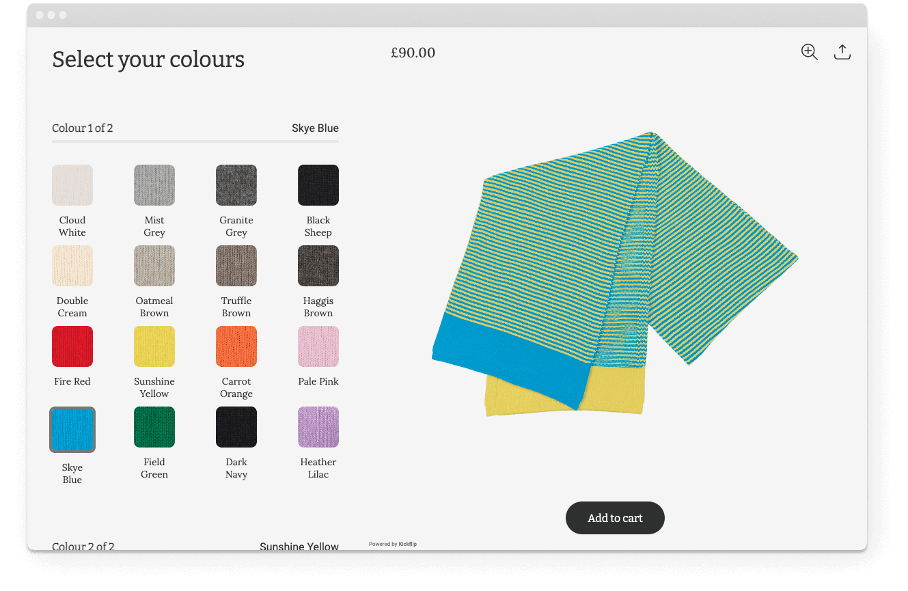908x591 pixels.
Task: Click the share/export icon
Action: click(x=842, y=53)
